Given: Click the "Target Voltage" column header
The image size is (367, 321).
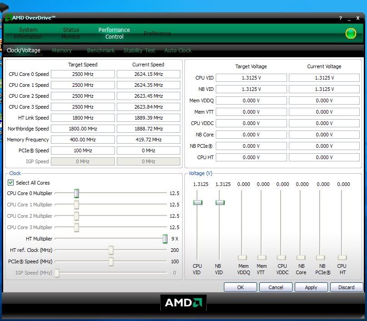Looking at the screenshot, I should 251,66.
